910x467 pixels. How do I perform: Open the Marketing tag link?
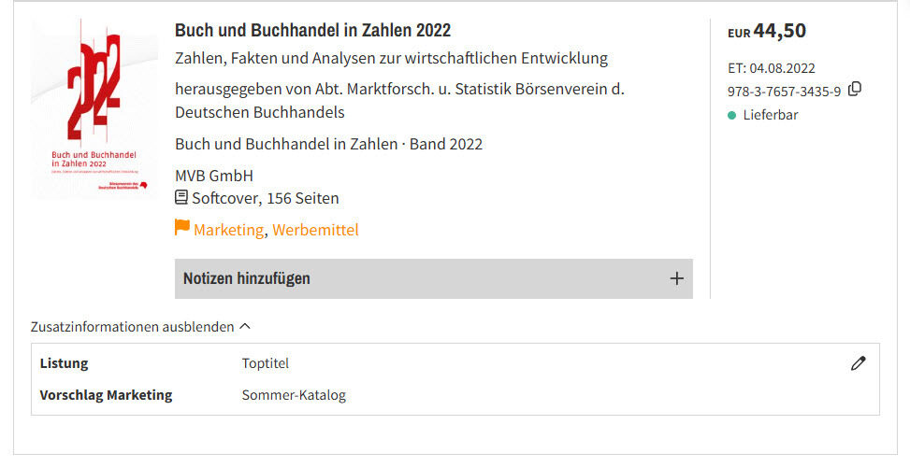(x=228, y=230)
